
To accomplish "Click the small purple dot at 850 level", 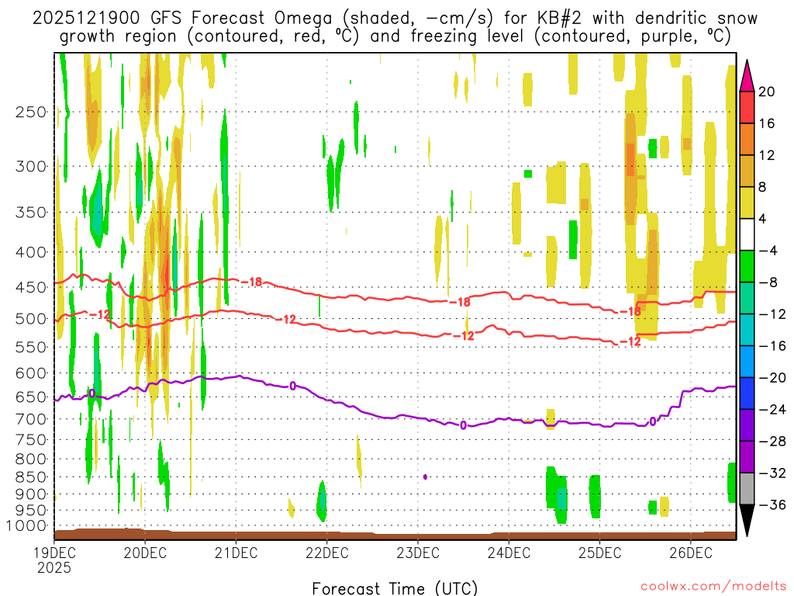I will coord(425,477).
